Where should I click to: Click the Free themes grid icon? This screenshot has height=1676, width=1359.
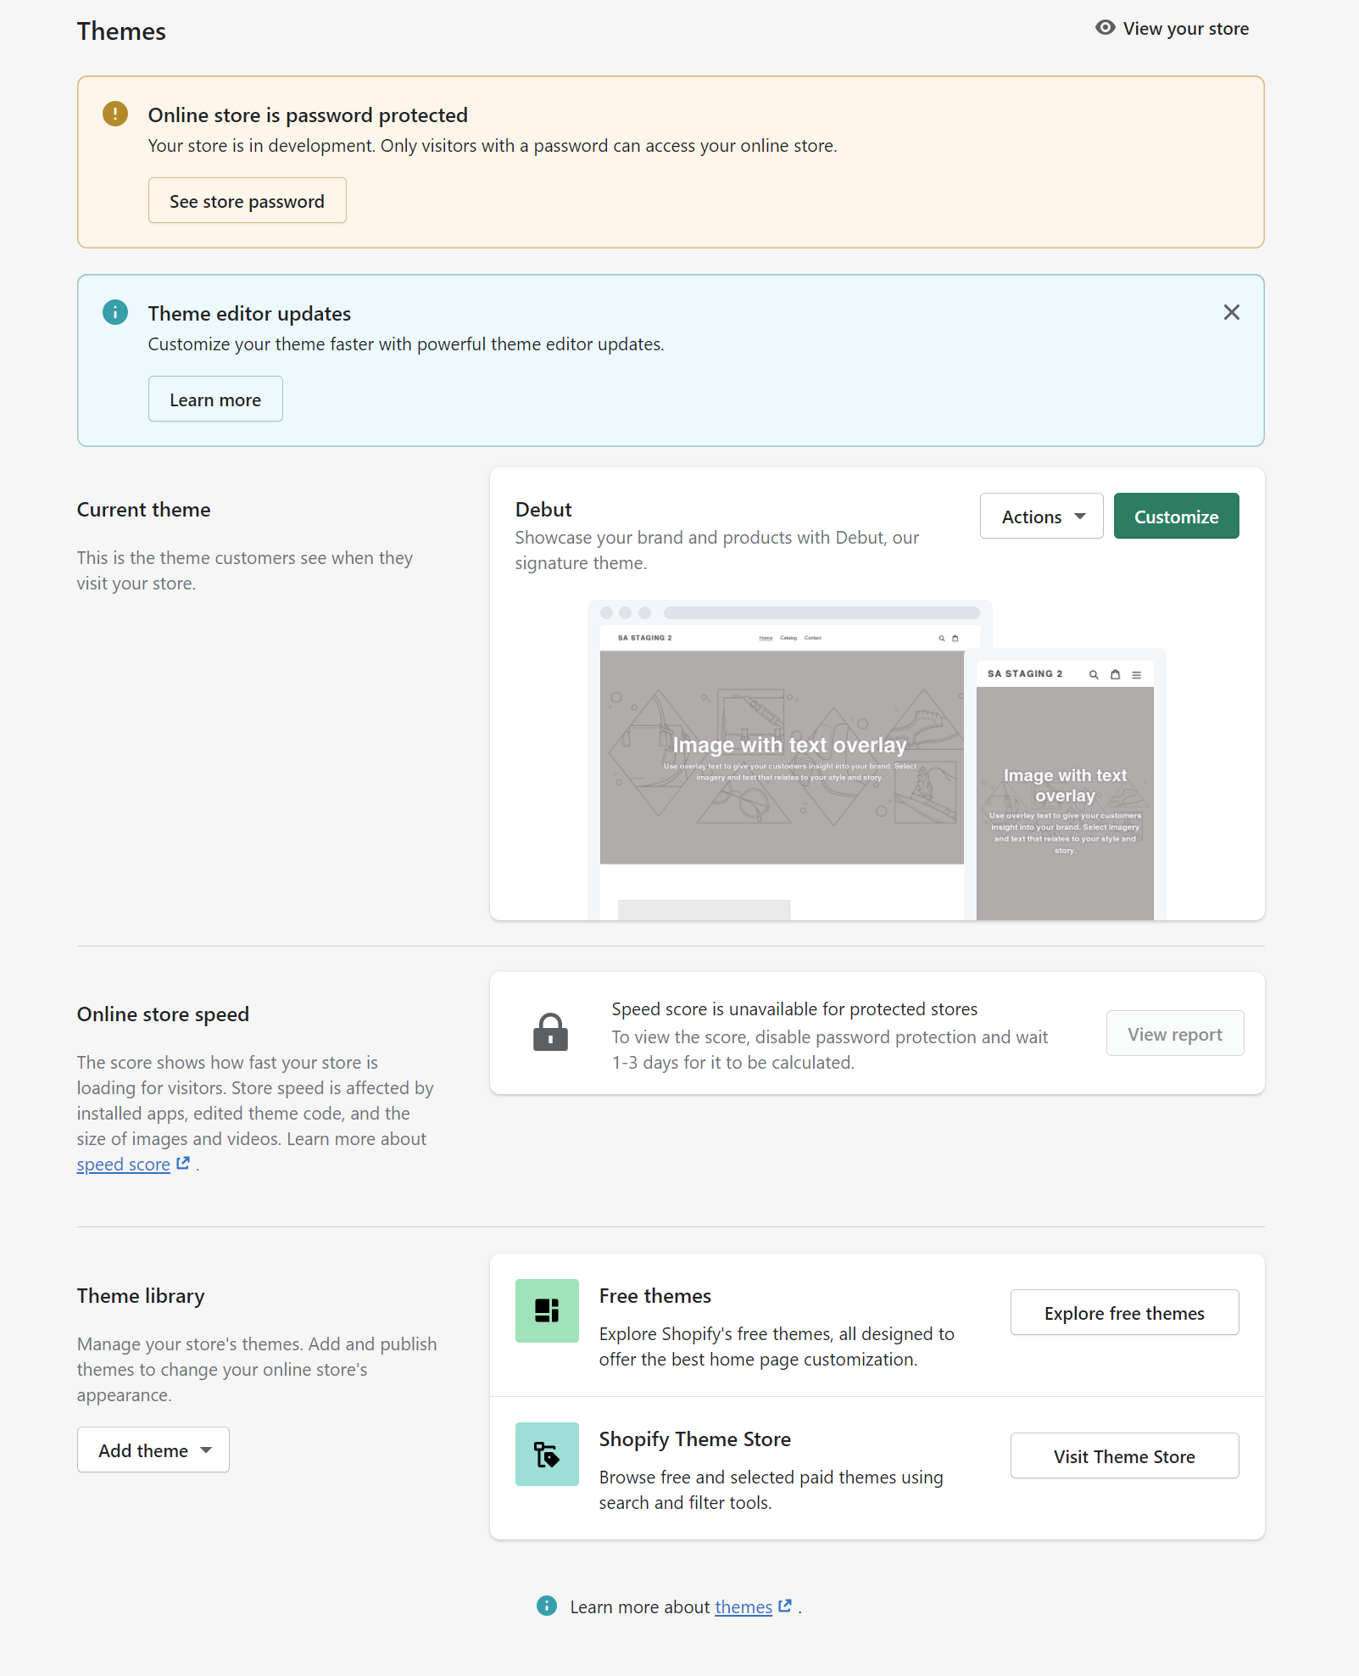pos(546,1310)
